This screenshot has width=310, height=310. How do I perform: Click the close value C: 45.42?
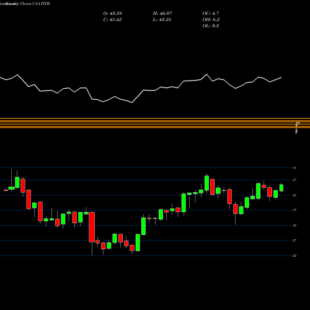coord(112,20)
